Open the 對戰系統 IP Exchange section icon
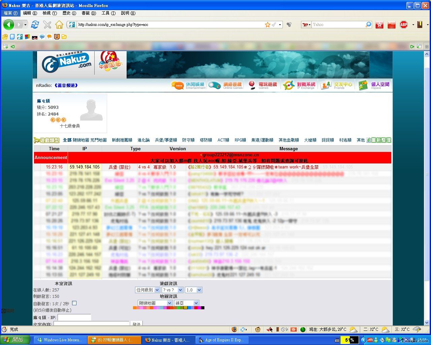Image resolution: width=431 pixels, height=345 pixels. (x=289, y=85)
